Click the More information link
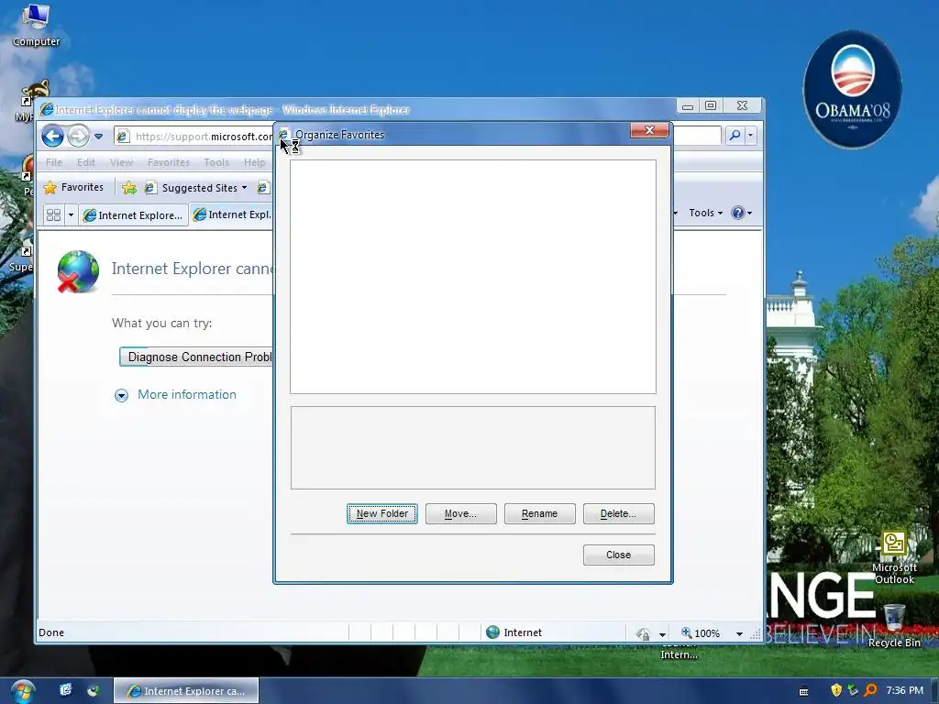939x704 pixels. point(187,394)
